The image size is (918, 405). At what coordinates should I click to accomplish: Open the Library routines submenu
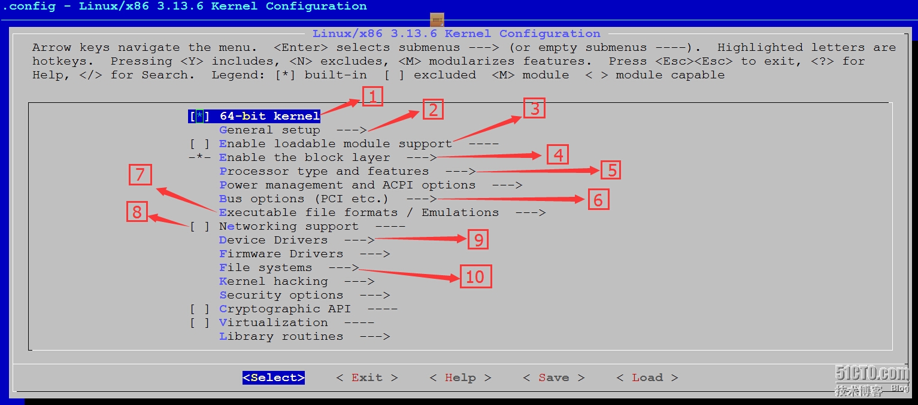(304, 336)
